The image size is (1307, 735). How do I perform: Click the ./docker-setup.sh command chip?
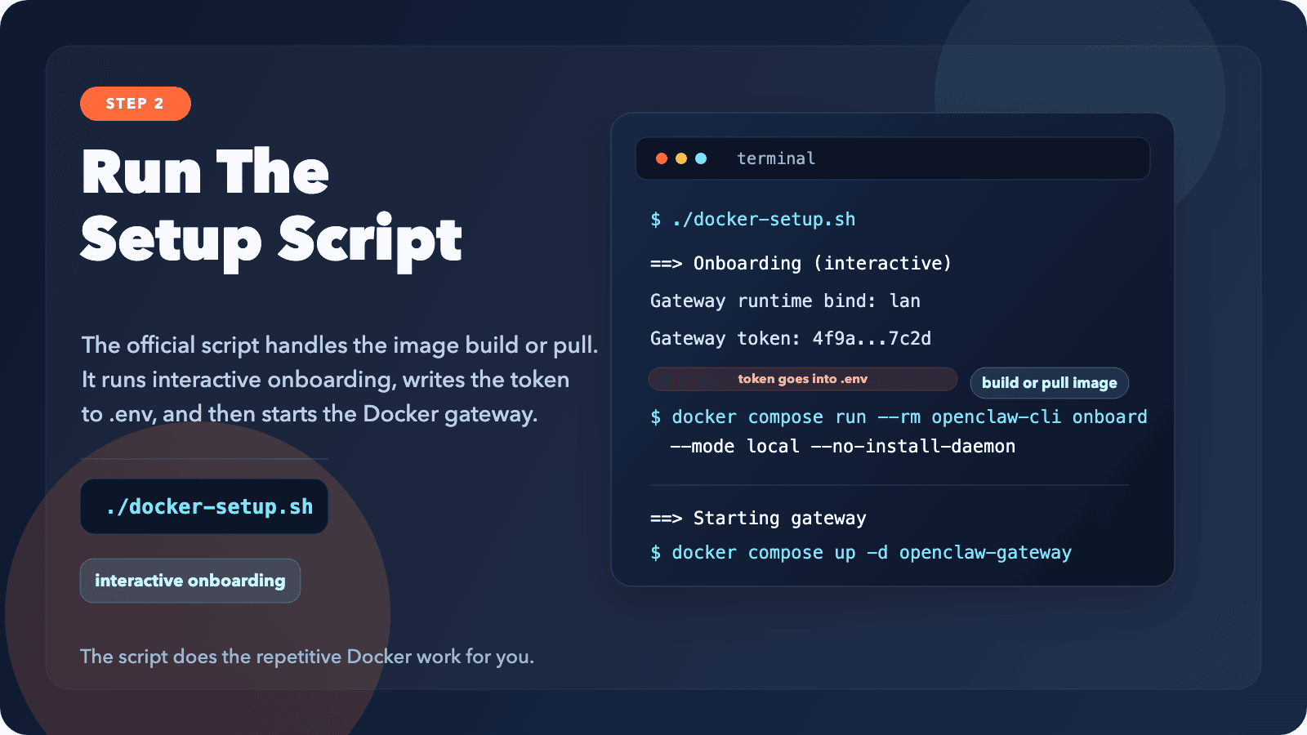(203, 506)
